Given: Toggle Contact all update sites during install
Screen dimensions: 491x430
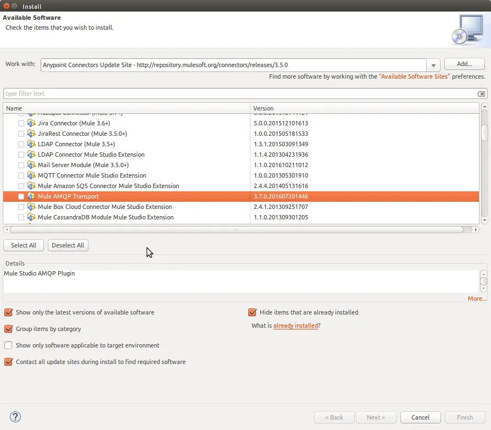Looking at the screenshot, I should [x=8, y=362].
